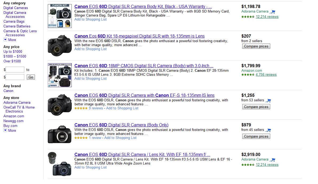Add $1,255 EF-S lens camera to Shopping List
This screenshot has height=184, width=318.
pos(122,108)
